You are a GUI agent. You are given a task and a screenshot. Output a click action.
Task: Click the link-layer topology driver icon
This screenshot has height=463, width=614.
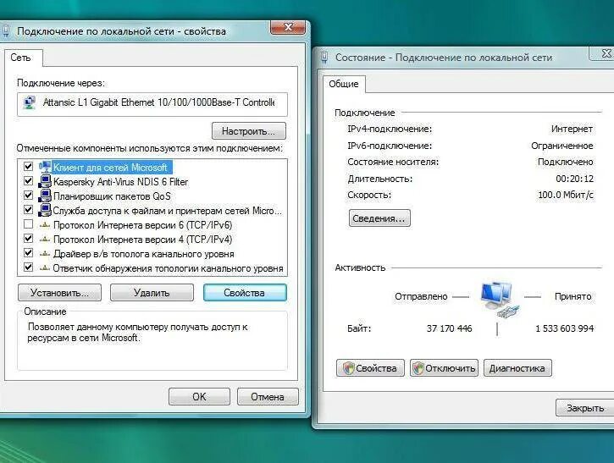pyautogui.click(x=45, y=254)
